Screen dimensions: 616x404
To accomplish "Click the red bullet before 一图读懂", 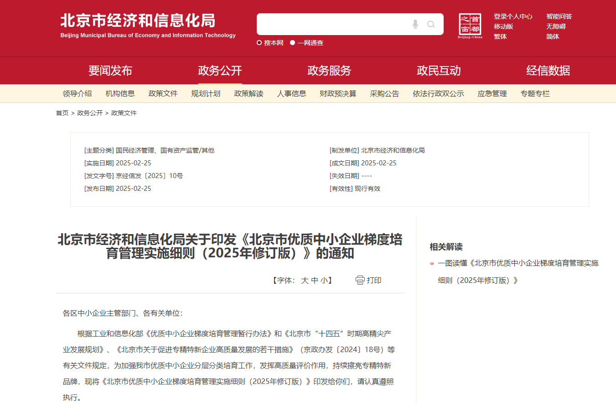I will click(432, 263).
